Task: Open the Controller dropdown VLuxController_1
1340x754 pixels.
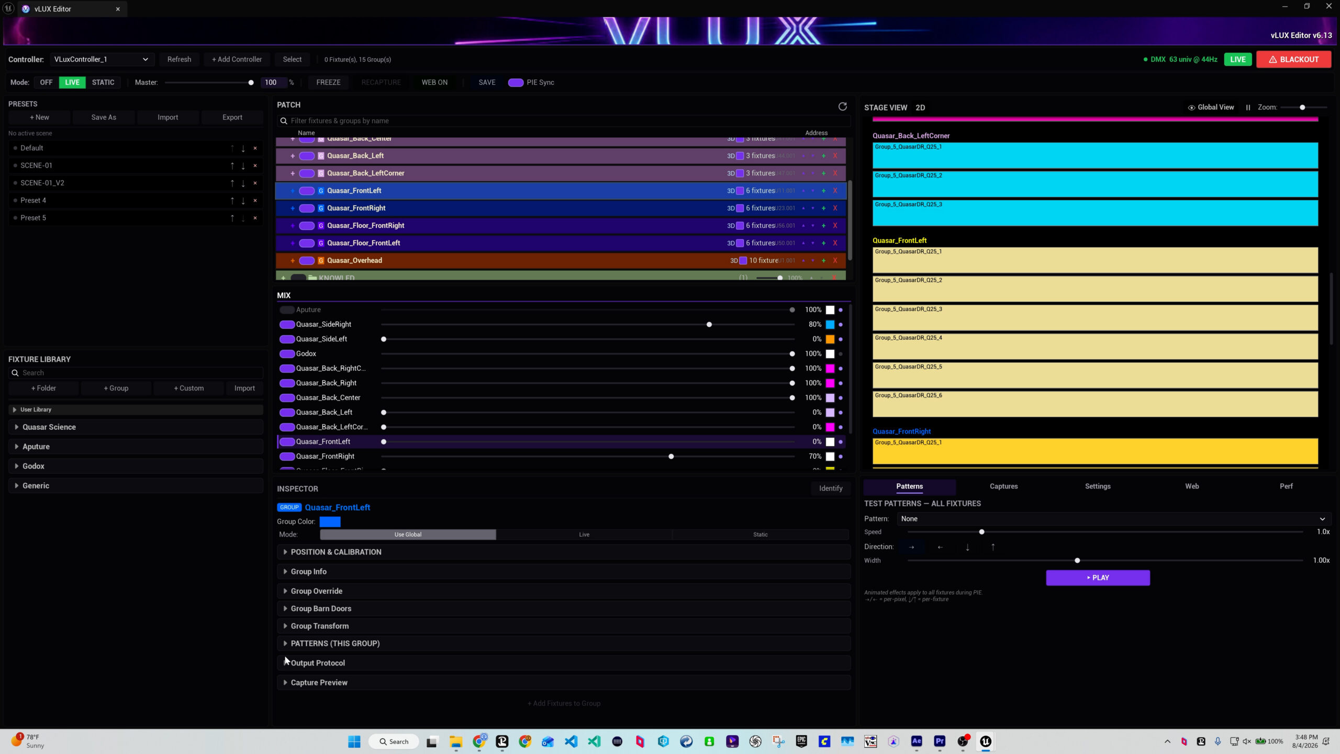Action: pyautogui.click(x=102, y=59)
